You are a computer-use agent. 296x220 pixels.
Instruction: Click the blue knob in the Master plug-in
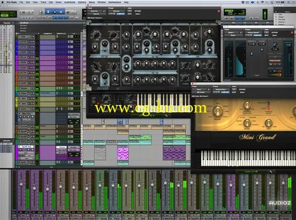coord(275,45)
